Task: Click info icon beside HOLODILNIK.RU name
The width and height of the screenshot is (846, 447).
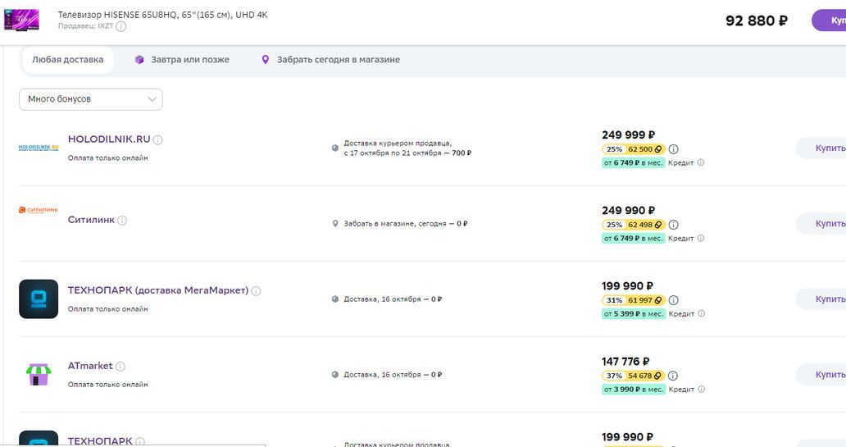Action: click(158, 140)
